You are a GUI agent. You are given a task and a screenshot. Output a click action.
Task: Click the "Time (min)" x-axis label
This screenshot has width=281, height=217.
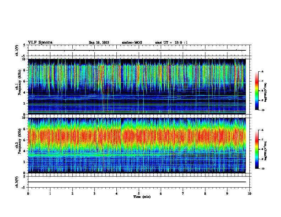pyautogui.click(x=142, y=197)
